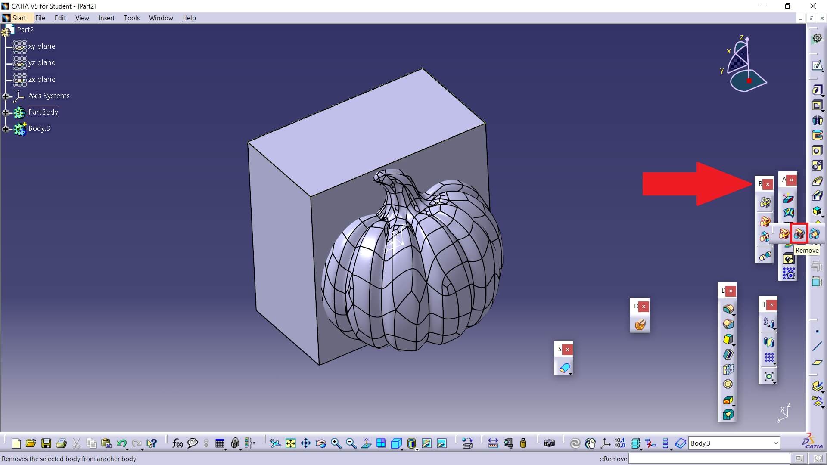
Task: Expand the Axis Systems tree node
Action: coord(5,96)
